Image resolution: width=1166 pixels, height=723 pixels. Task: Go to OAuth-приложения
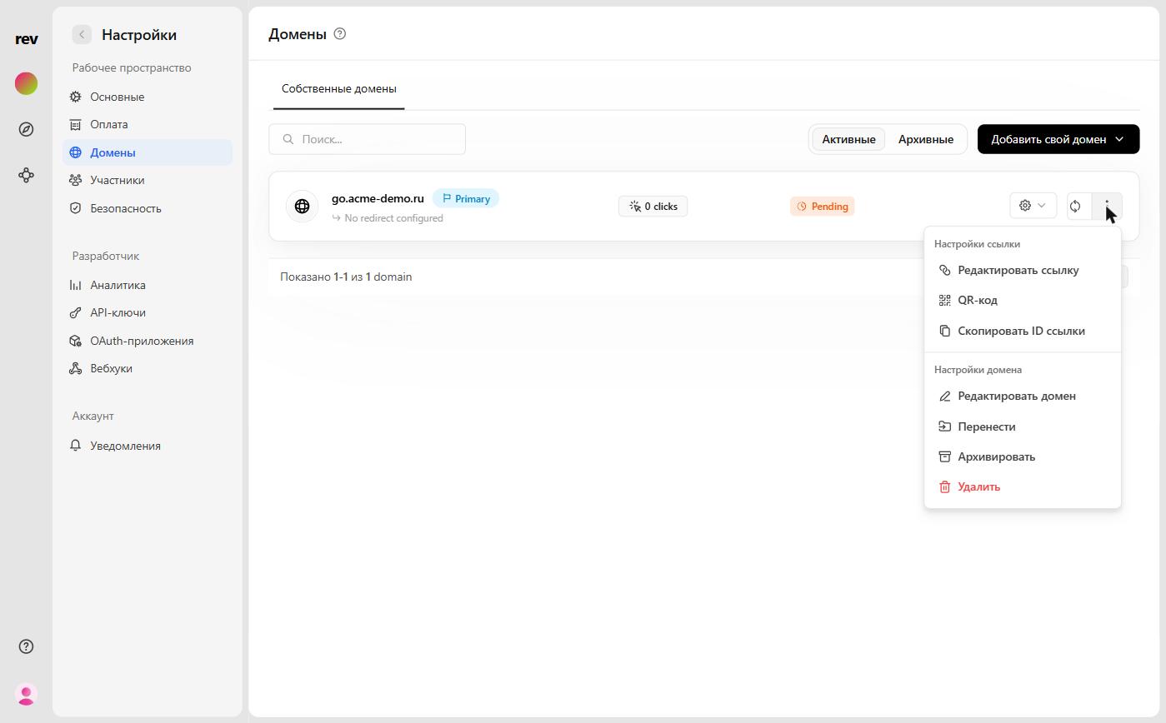148,341
